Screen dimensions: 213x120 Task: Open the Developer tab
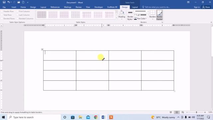[99, 7]
